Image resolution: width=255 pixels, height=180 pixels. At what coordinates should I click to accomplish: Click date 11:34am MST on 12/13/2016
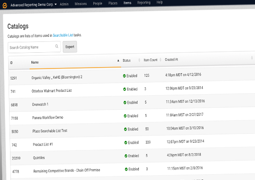point(185,101)
